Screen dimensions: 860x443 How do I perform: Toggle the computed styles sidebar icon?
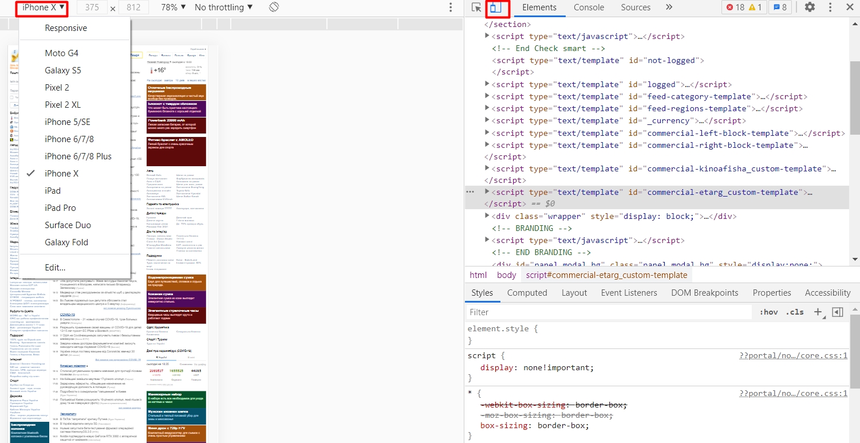[x=838, y=312]
